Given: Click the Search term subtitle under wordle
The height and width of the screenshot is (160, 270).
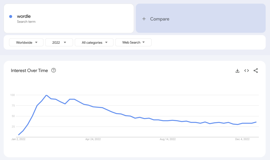Looking at the screenshot, I should 26,22.
